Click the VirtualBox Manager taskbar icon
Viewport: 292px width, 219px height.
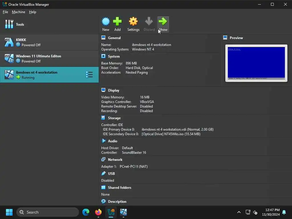pyautogui.click(x=111, y=212)
